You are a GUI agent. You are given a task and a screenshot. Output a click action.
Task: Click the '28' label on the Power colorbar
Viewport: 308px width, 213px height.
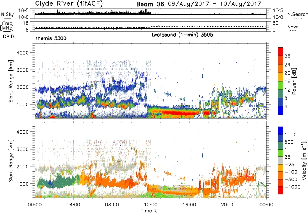coord(287,56)
